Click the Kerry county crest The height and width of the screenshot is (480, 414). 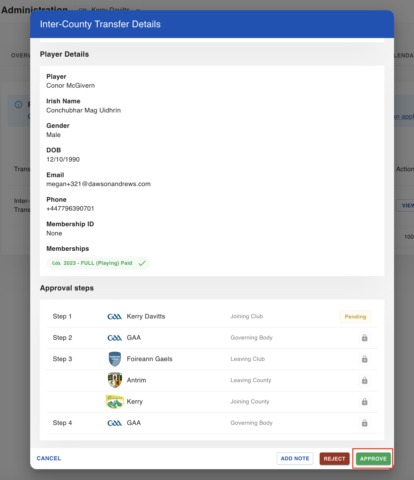coord(115,402)
